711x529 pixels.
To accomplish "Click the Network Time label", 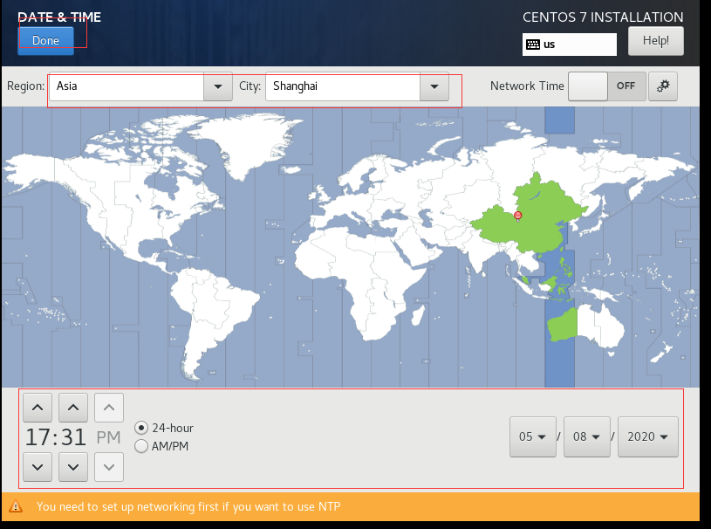I will tap(527, 86).
